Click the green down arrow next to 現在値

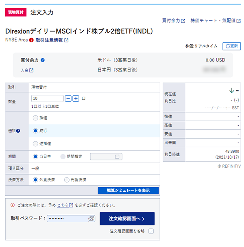tap(231, 90)
